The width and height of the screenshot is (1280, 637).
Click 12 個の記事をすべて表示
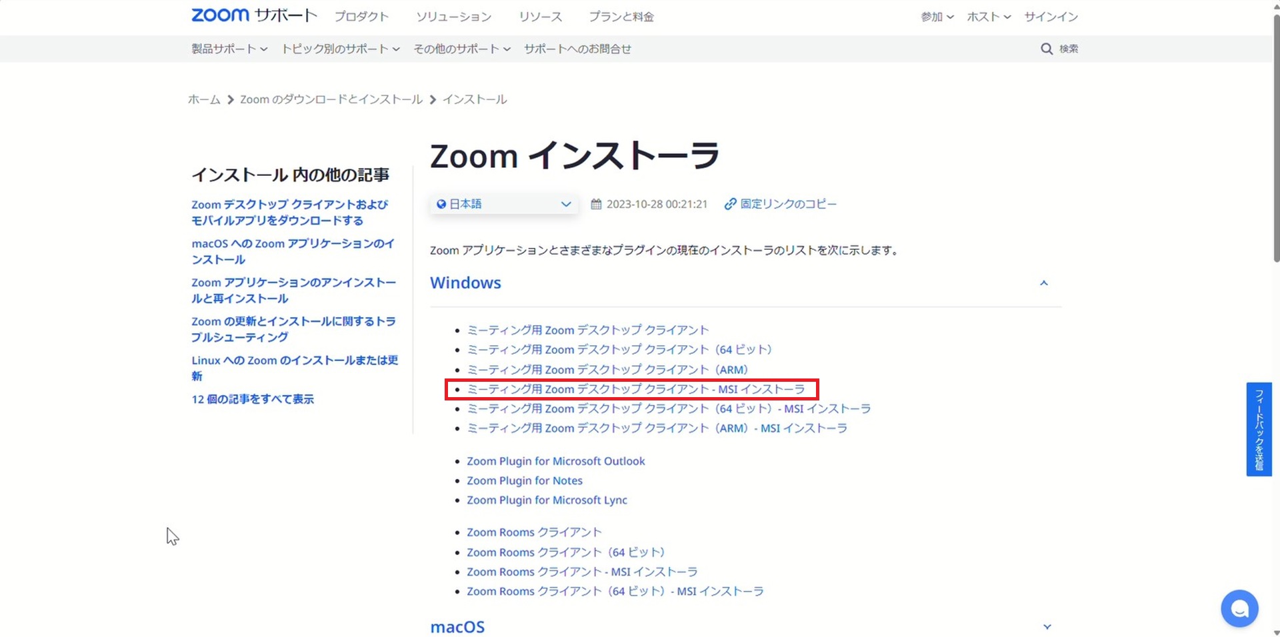coord(253,399)
